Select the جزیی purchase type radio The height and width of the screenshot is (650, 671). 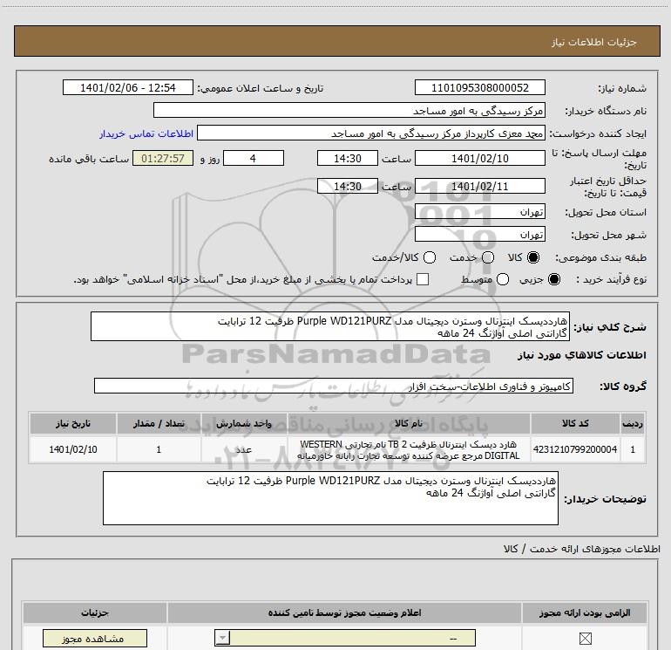tap(554, 279)
